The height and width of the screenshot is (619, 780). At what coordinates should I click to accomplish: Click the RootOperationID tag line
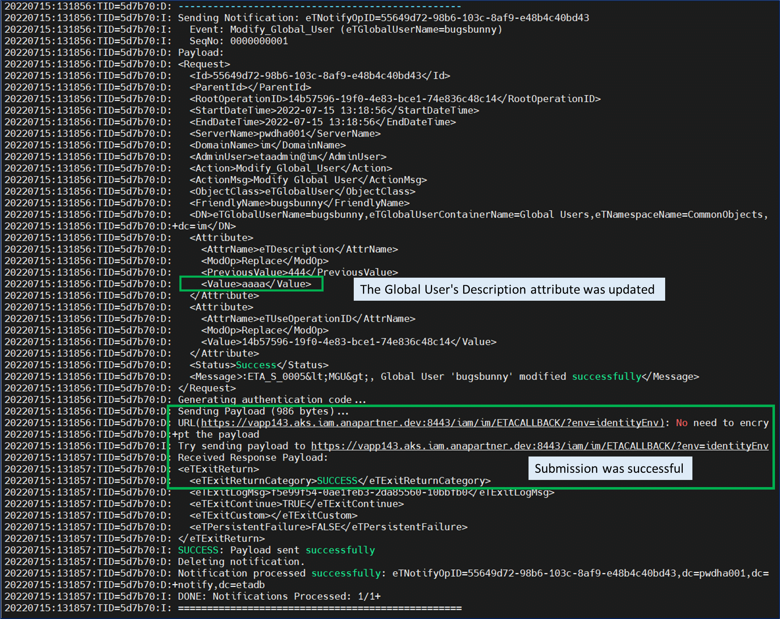[395, 99]
